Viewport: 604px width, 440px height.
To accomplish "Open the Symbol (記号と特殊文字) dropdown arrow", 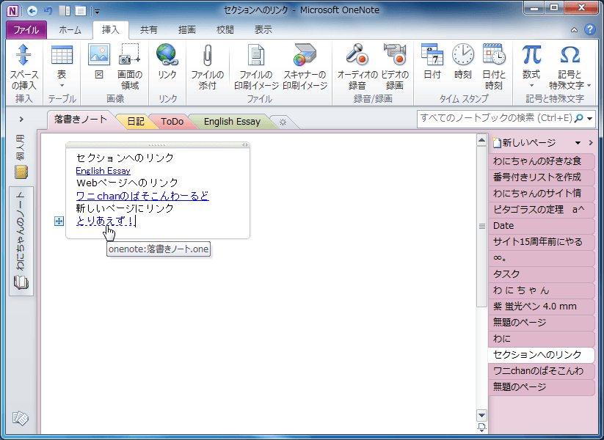I will click(x=589, y=86).
